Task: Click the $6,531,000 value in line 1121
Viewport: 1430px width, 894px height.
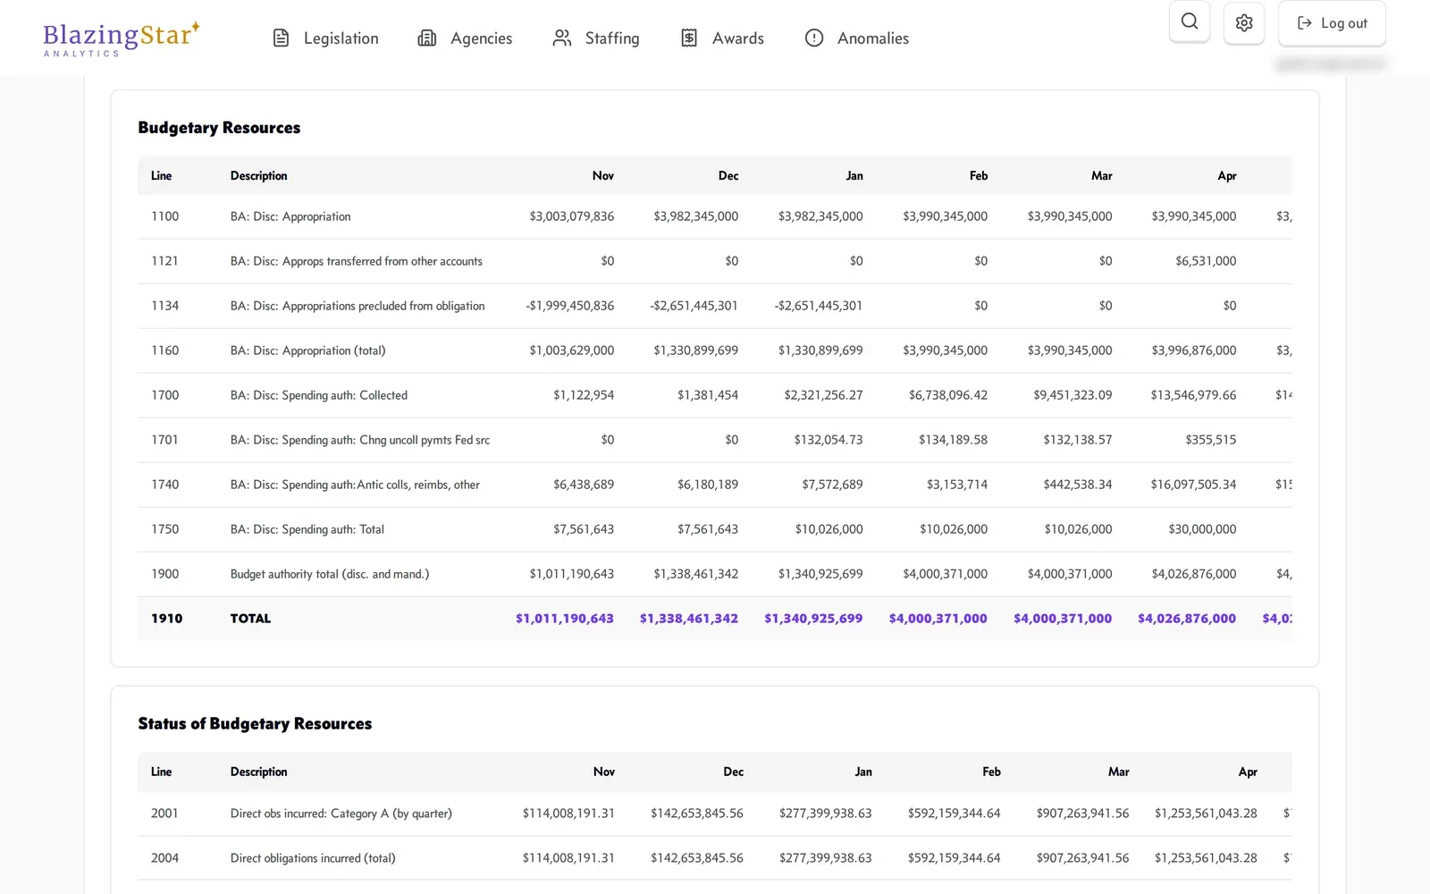Action: point(1206,261)
